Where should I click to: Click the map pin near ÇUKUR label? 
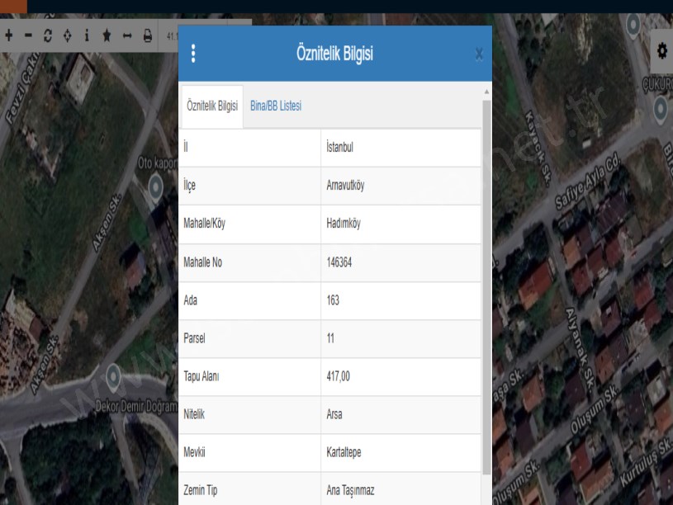coord(661,108)
